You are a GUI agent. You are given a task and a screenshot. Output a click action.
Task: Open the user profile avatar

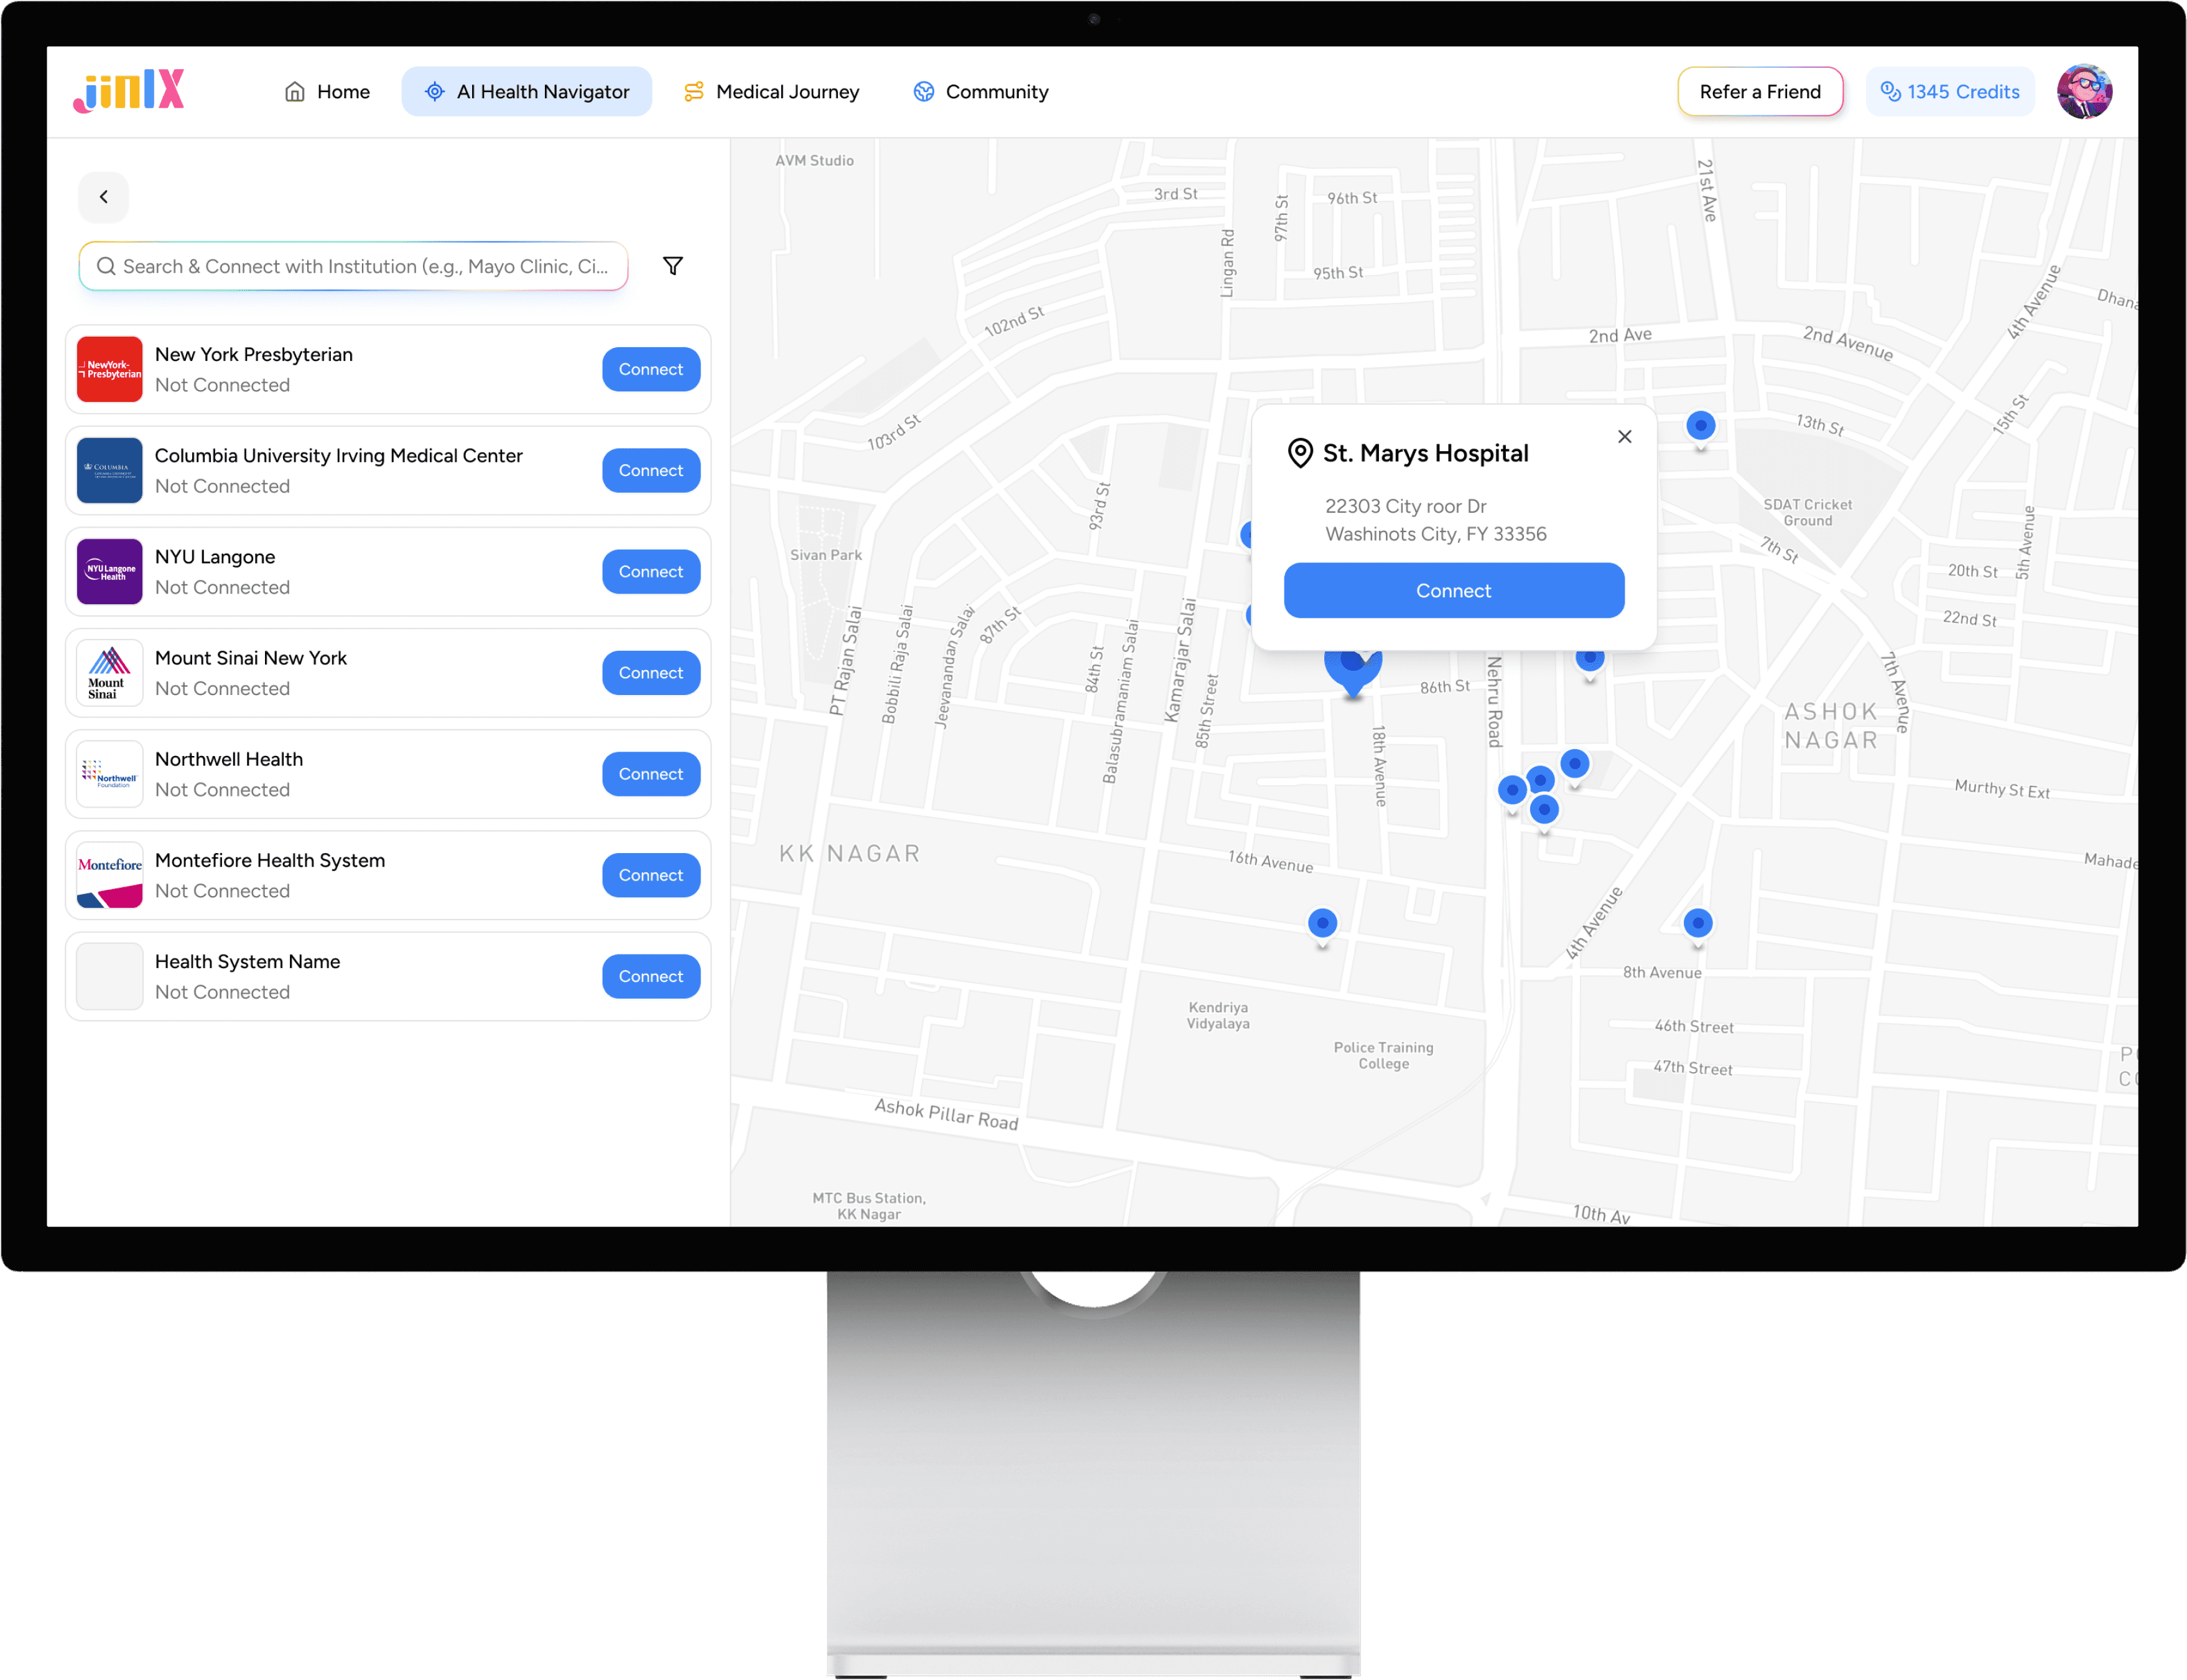click(2084, 92)
